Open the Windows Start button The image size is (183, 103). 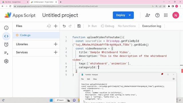point(51,100)
